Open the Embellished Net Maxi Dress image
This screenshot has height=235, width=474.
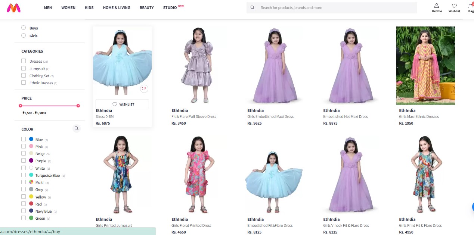click(350, 65)
